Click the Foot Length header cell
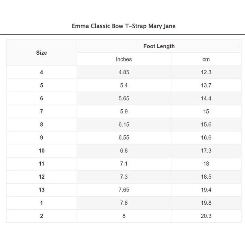The width and height of the screenshot is (245, 245). pyautogui.click(x=159, y=46)
